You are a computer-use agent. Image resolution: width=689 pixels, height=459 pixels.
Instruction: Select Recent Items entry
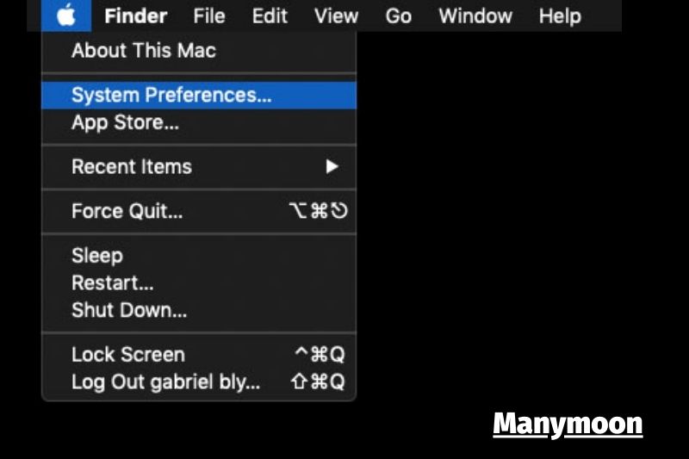(x=199, y=167)
